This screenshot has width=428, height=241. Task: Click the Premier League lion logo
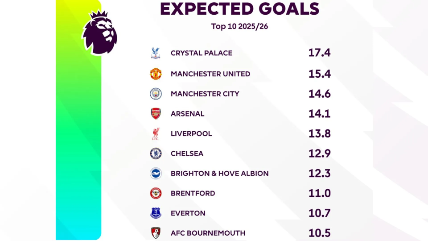pyautogui.click(x=99, y=33)
